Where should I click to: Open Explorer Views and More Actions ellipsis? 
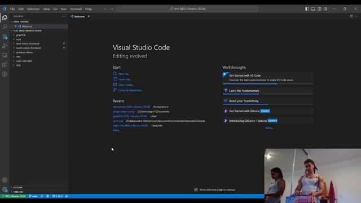click(64, 16)
